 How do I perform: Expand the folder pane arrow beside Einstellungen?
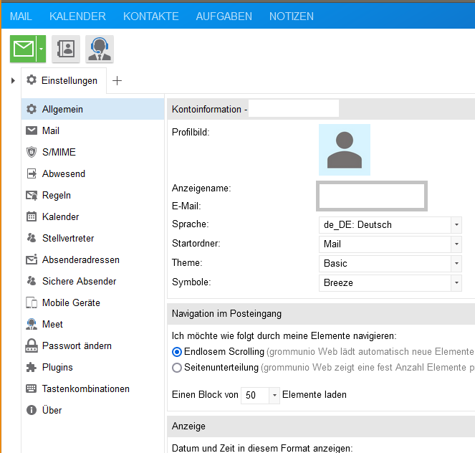tap(13, 80)
